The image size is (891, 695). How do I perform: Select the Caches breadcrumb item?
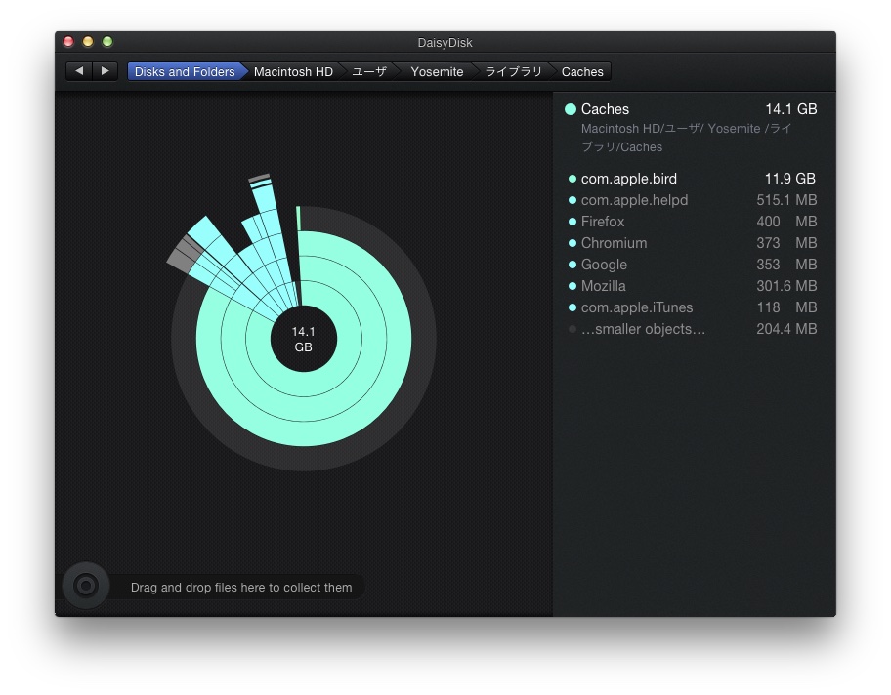point(582,71)
